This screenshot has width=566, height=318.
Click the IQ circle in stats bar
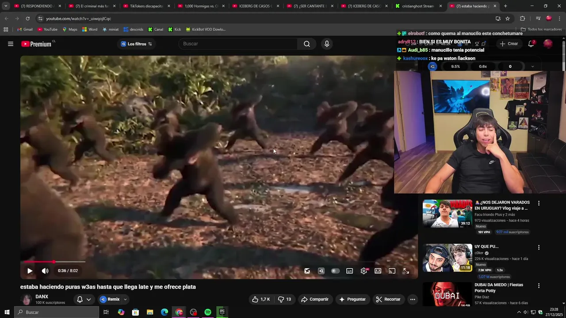point(432,67)
